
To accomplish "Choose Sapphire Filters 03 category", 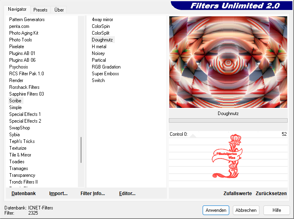I will pos(27,94).
